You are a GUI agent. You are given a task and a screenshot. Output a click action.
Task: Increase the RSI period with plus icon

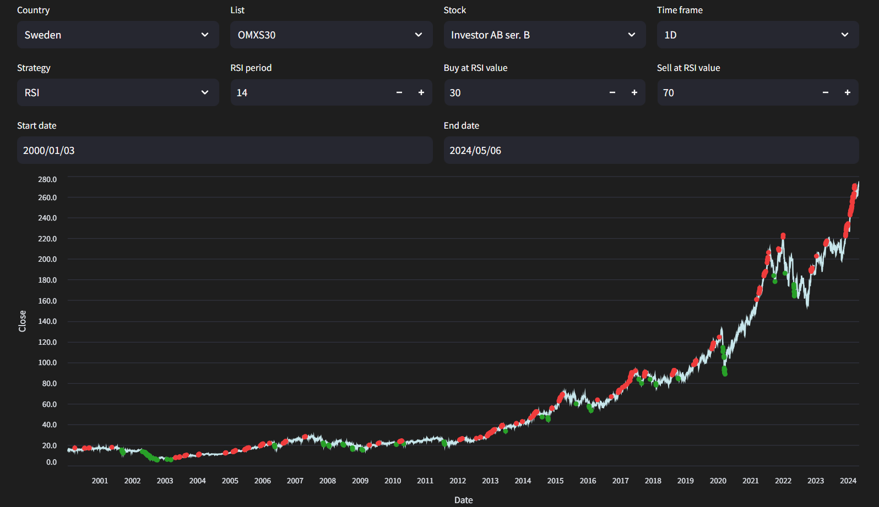coord(421,92)
